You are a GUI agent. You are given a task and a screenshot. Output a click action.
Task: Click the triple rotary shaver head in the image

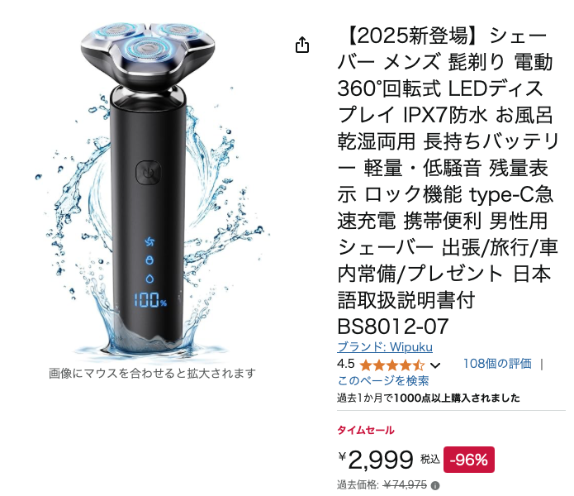(148, 55)
